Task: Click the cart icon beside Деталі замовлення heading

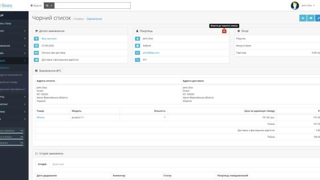Action: [x=36, y=31]
